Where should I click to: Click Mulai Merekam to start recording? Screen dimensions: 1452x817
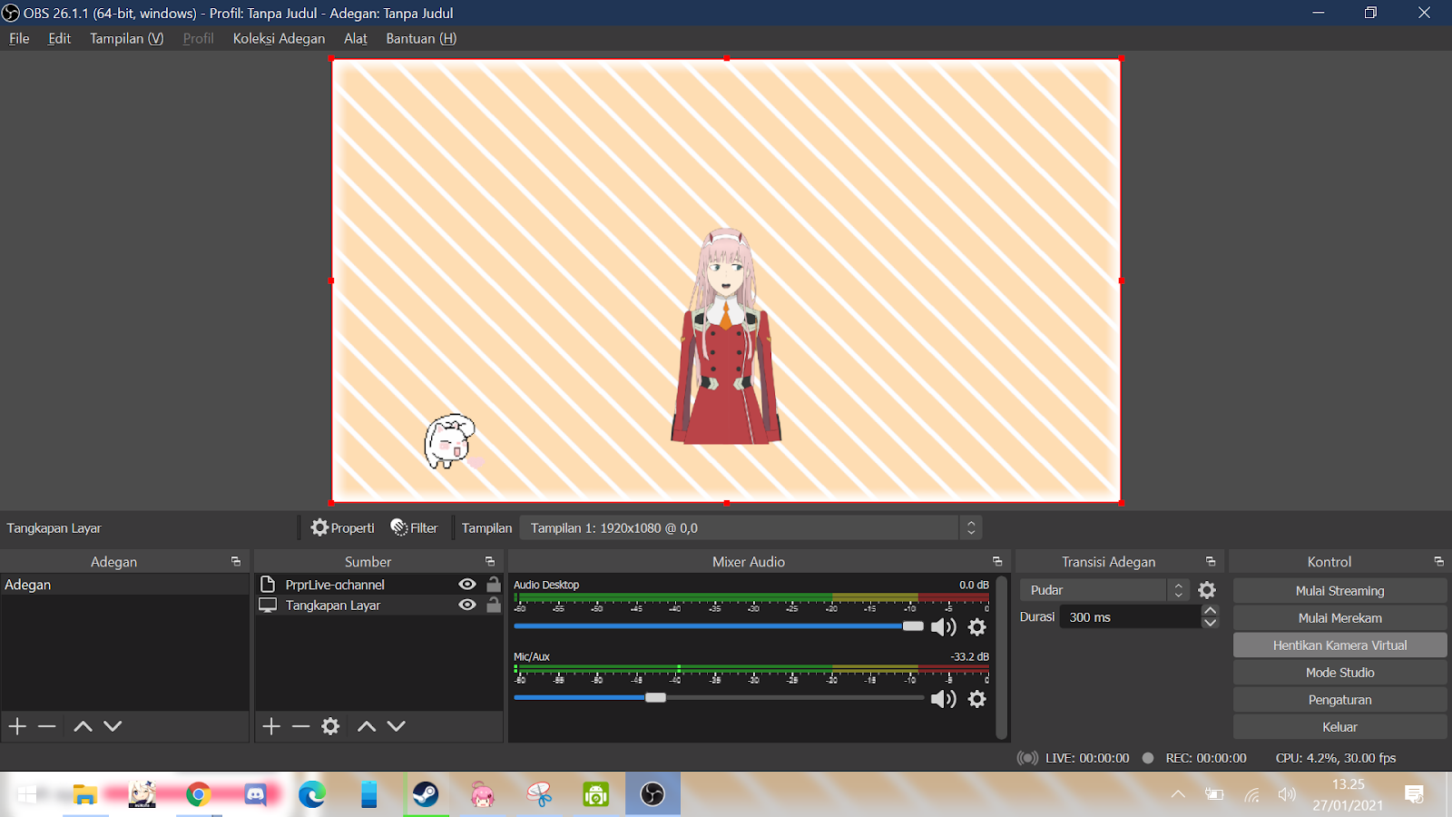(1339, 618)
